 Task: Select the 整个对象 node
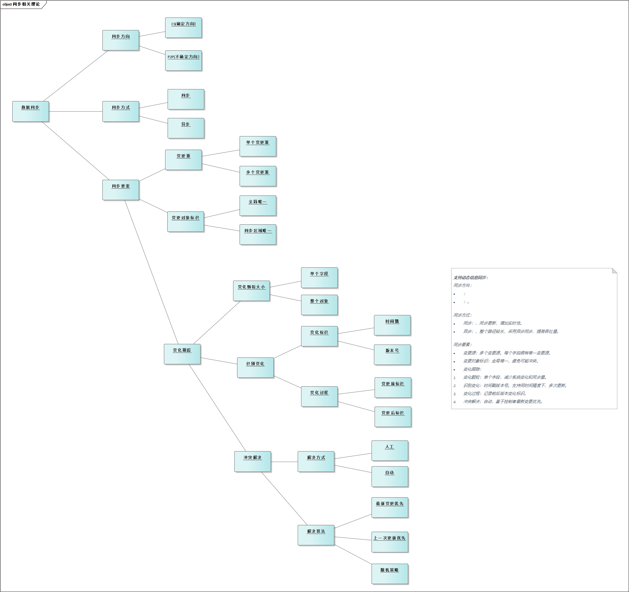pyautogui.click(x=320, y=305)
